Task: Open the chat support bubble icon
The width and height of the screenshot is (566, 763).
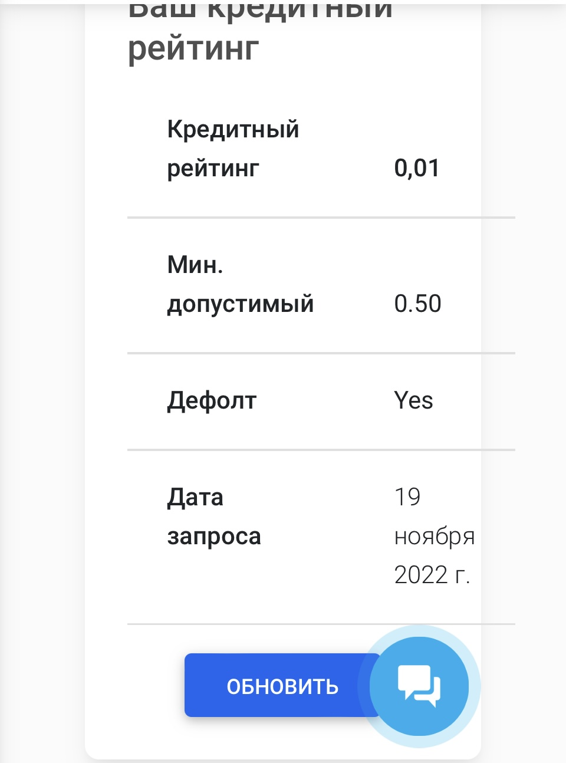Action: click(419, 686)
